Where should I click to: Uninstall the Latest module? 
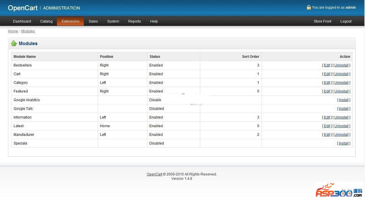tap(341, 126)
